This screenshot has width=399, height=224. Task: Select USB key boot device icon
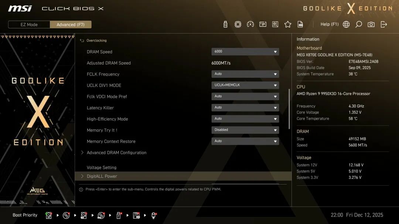click(x=119, y=216)
